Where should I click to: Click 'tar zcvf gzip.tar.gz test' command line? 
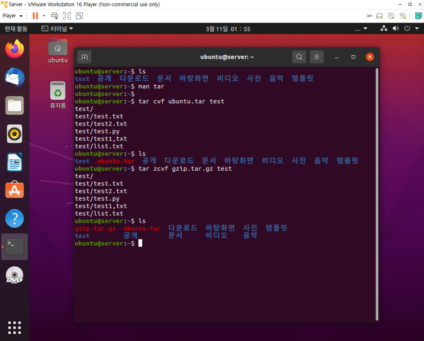(185, 169)
